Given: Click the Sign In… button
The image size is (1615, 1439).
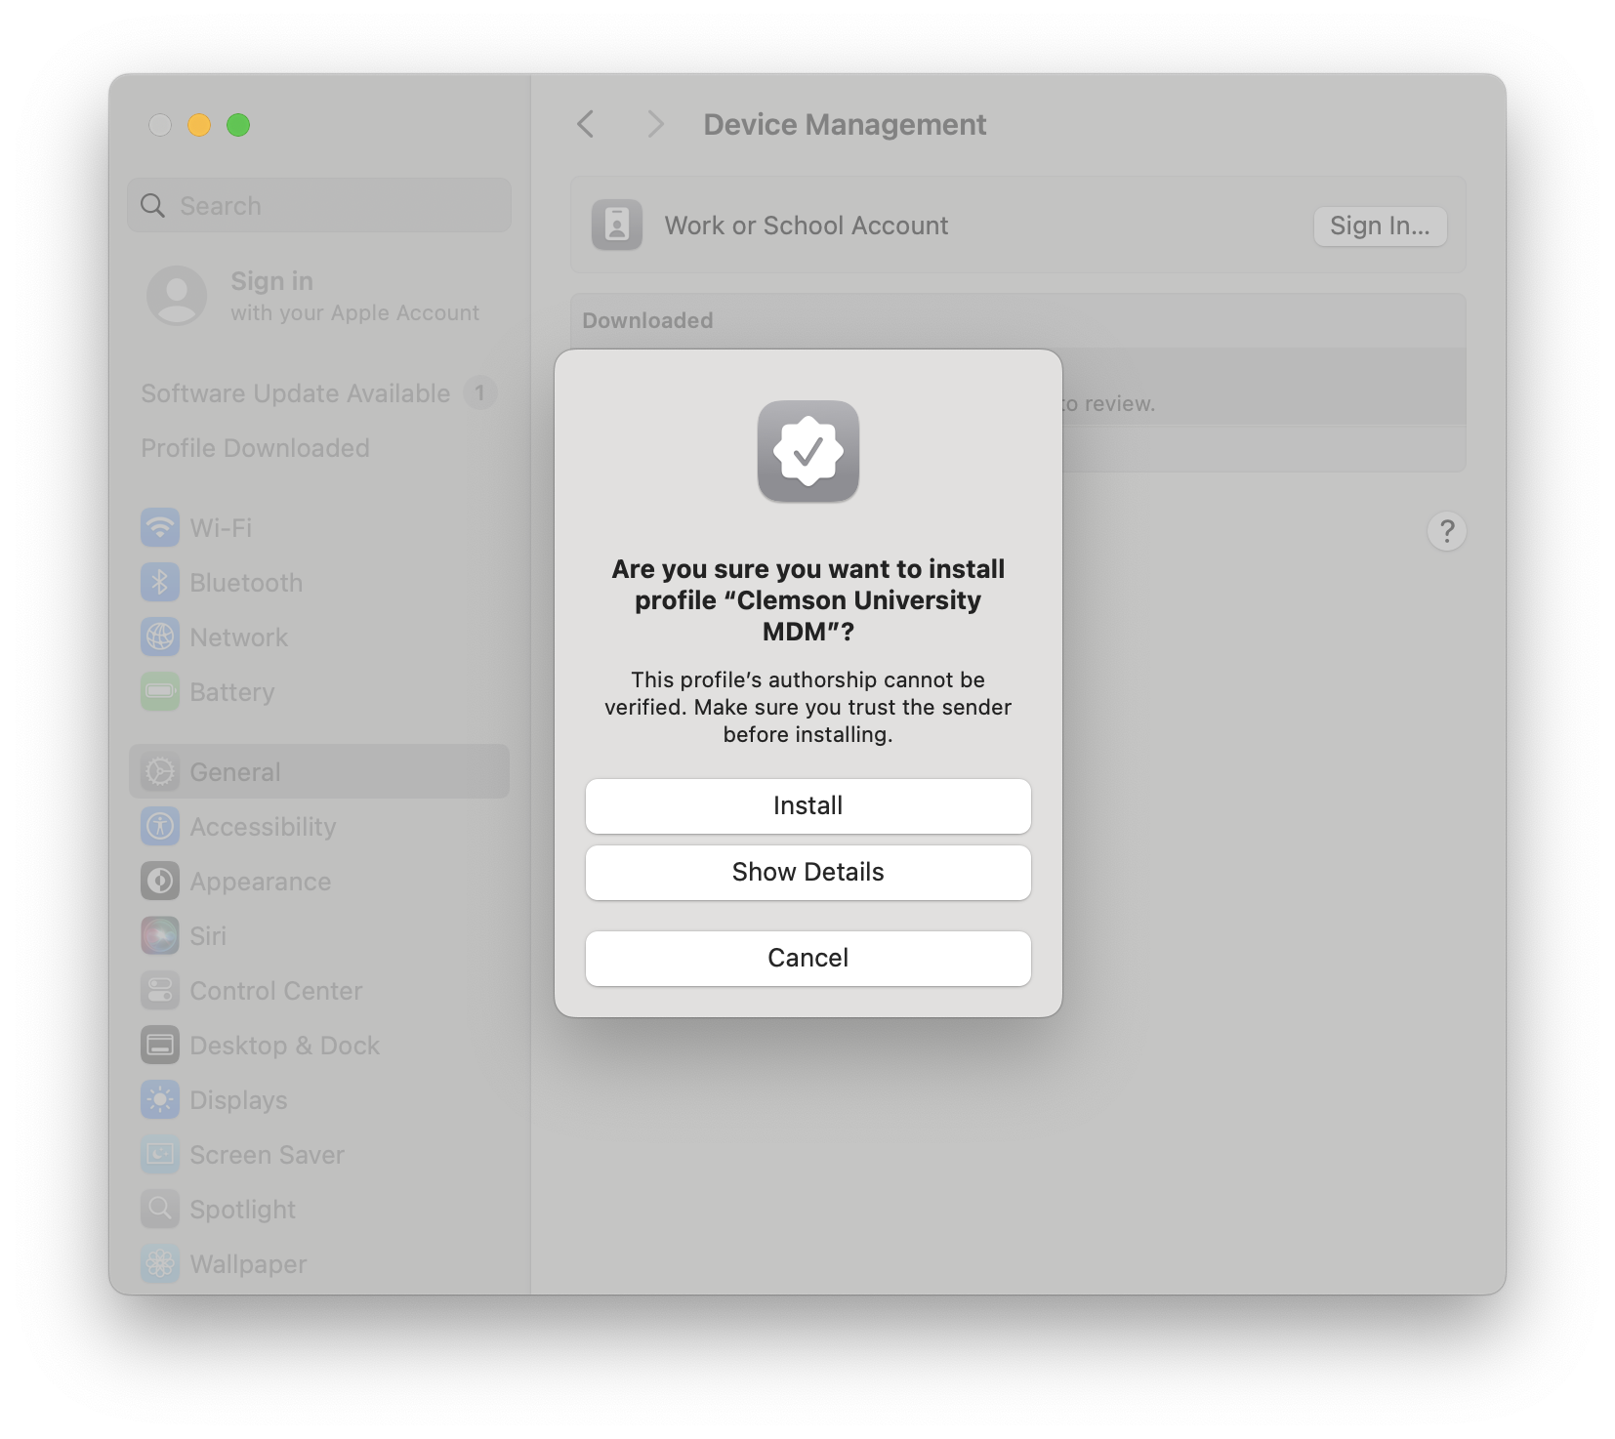Looking at the screenshot, I should click(x=1380, y=226).
